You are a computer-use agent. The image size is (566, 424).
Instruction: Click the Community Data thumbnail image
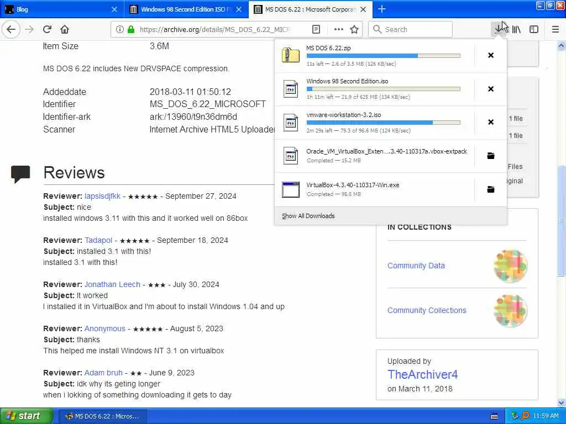point(510,266)
